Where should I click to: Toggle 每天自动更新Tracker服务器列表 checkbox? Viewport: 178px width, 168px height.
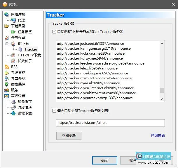(54, 110)
